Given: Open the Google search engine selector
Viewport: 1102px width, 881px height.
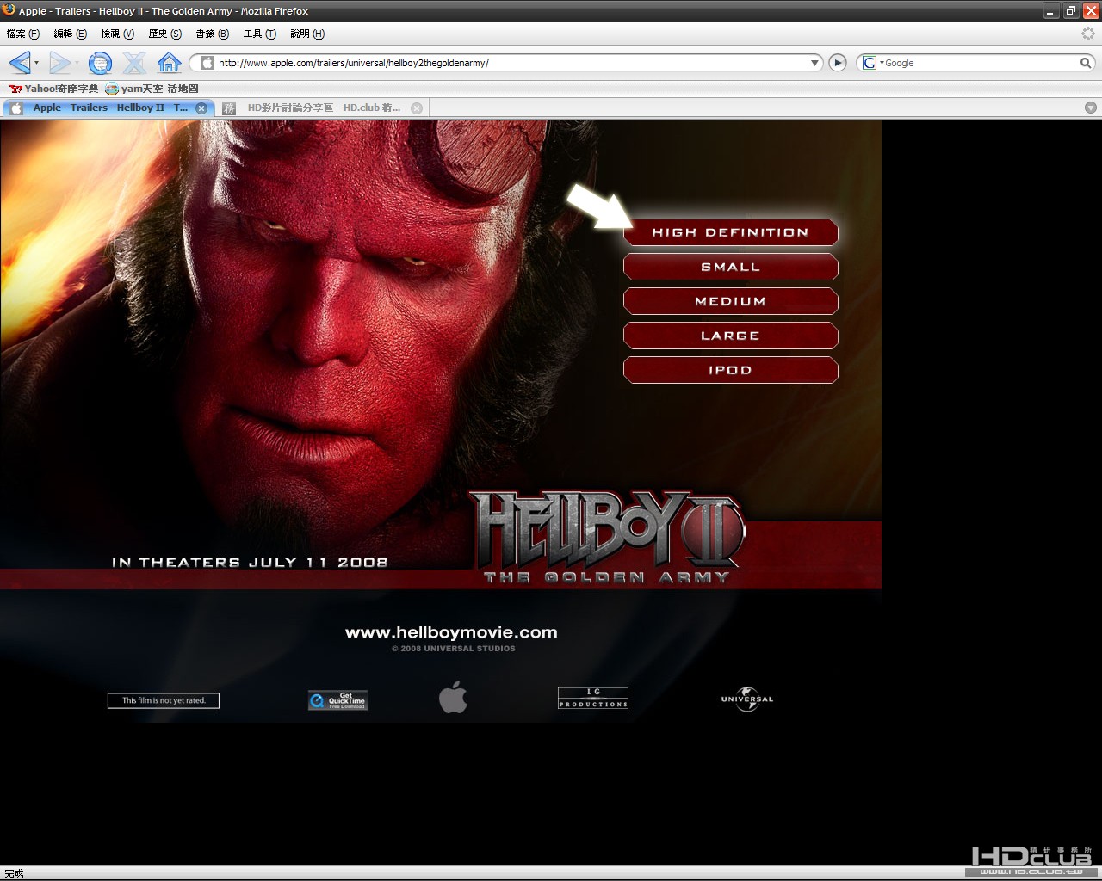Looking at the screenshot, I should point(873,63).
